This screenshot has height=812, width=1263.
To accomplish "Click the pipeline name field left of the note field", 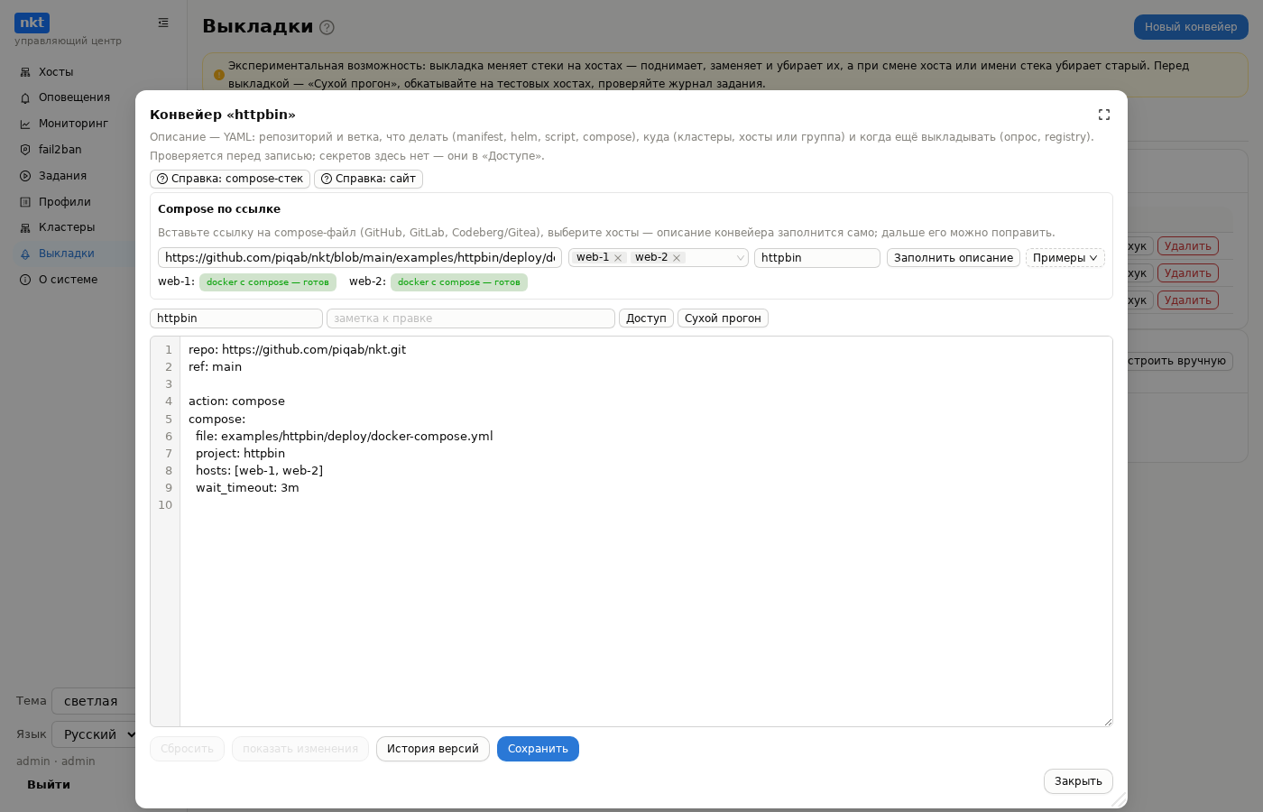I will [236, 318].
